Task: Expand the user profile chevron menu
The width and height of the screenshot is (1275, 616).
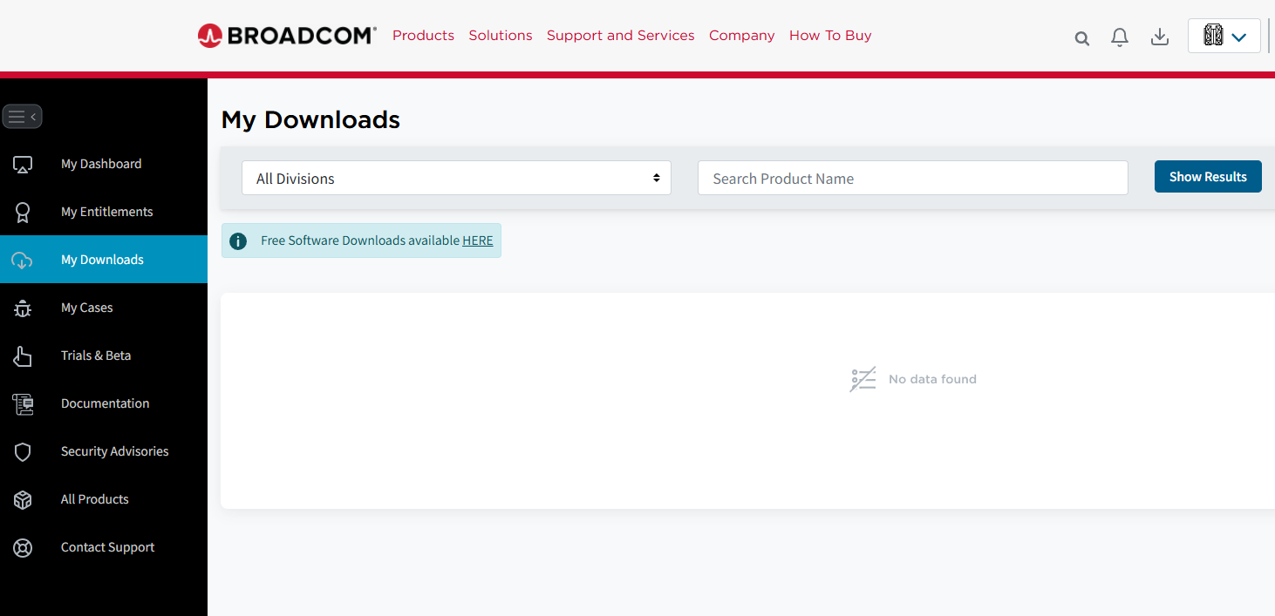Action: pos(1239,36)
